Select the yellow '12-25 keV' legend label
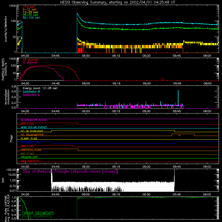 pyautogui.click(x=31, y=12)
